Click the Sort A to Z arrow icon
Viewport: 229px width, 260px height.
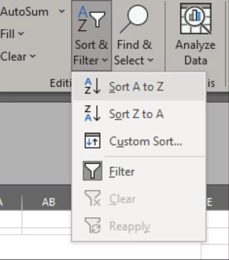pos(92,87)
